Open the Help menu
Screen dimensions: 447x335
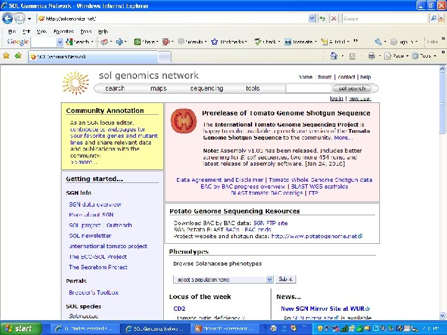(x=102, y=32)
